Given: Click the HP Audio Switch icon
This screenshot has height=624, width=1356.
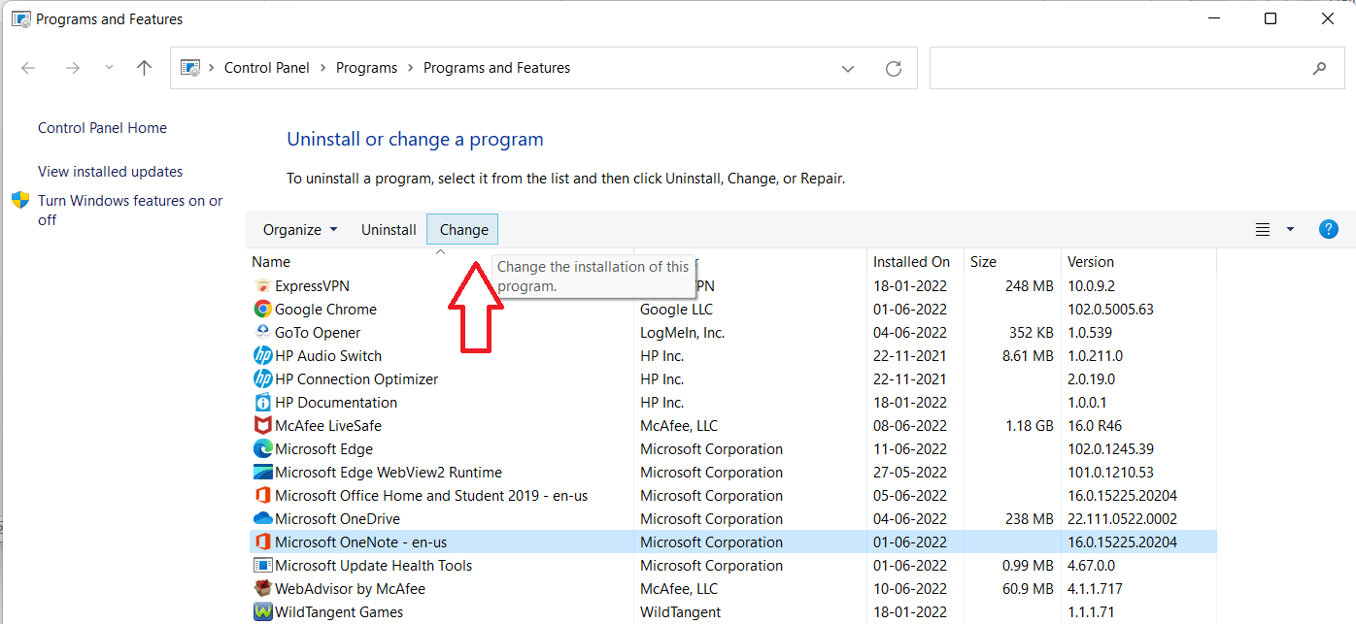Looking at the screenshot, I should coord(262,356).
